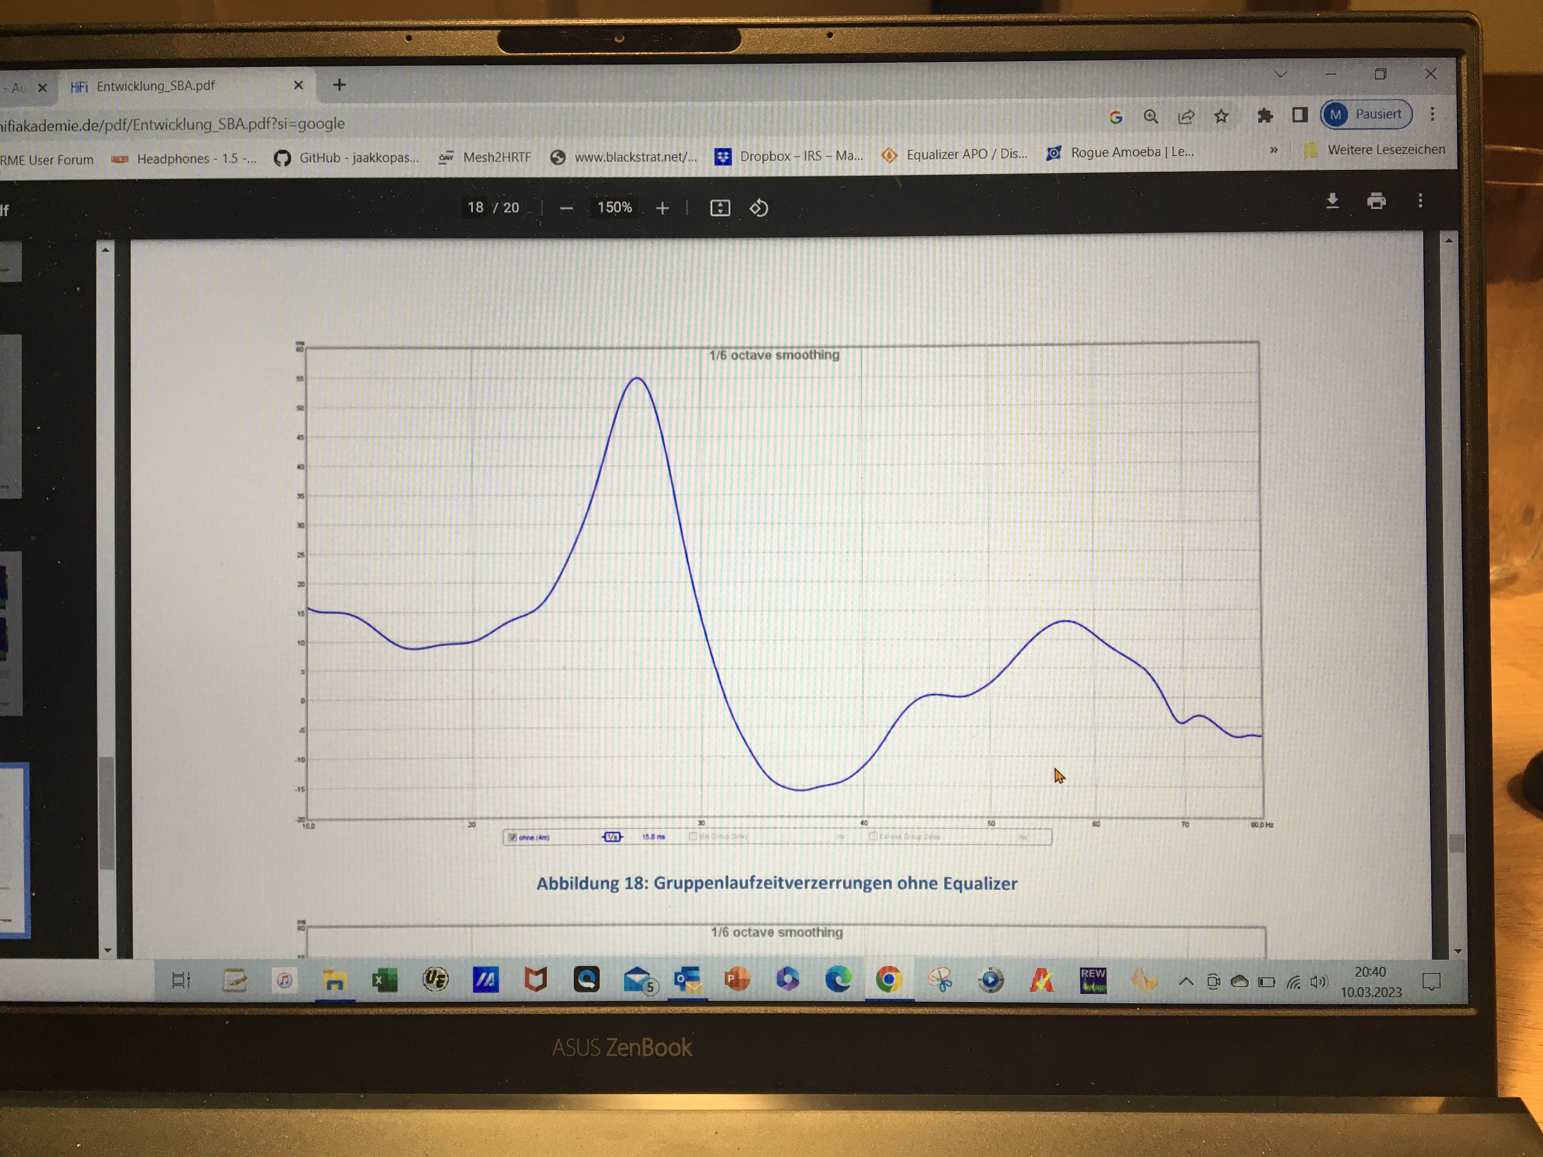This screenshot has height=1157, width=1543.
Task: Click the page scrollbar up arrow
Action: coord(1449,240)
